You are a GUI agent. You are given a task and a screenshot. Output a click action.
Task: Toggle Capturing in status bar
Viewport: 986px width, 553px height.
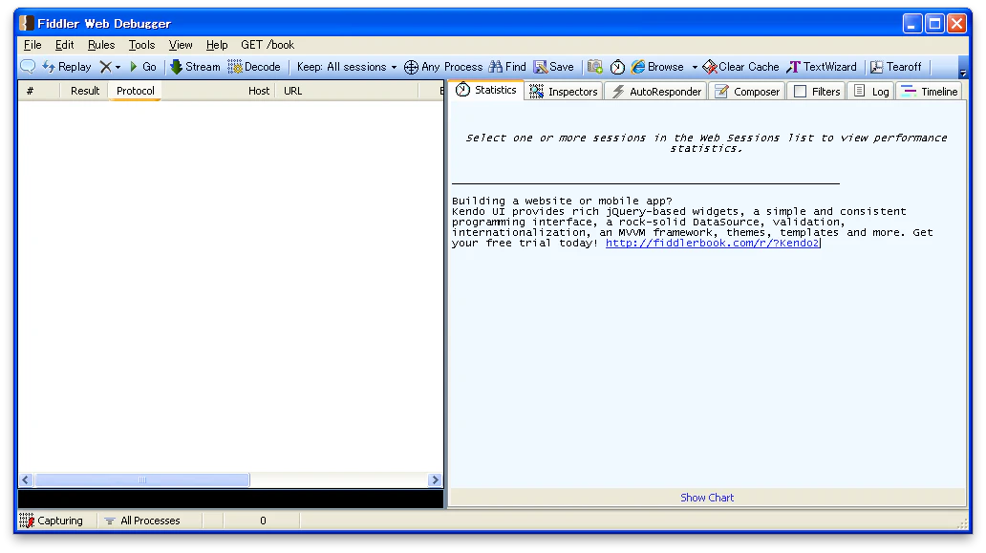tap(52, 521)
